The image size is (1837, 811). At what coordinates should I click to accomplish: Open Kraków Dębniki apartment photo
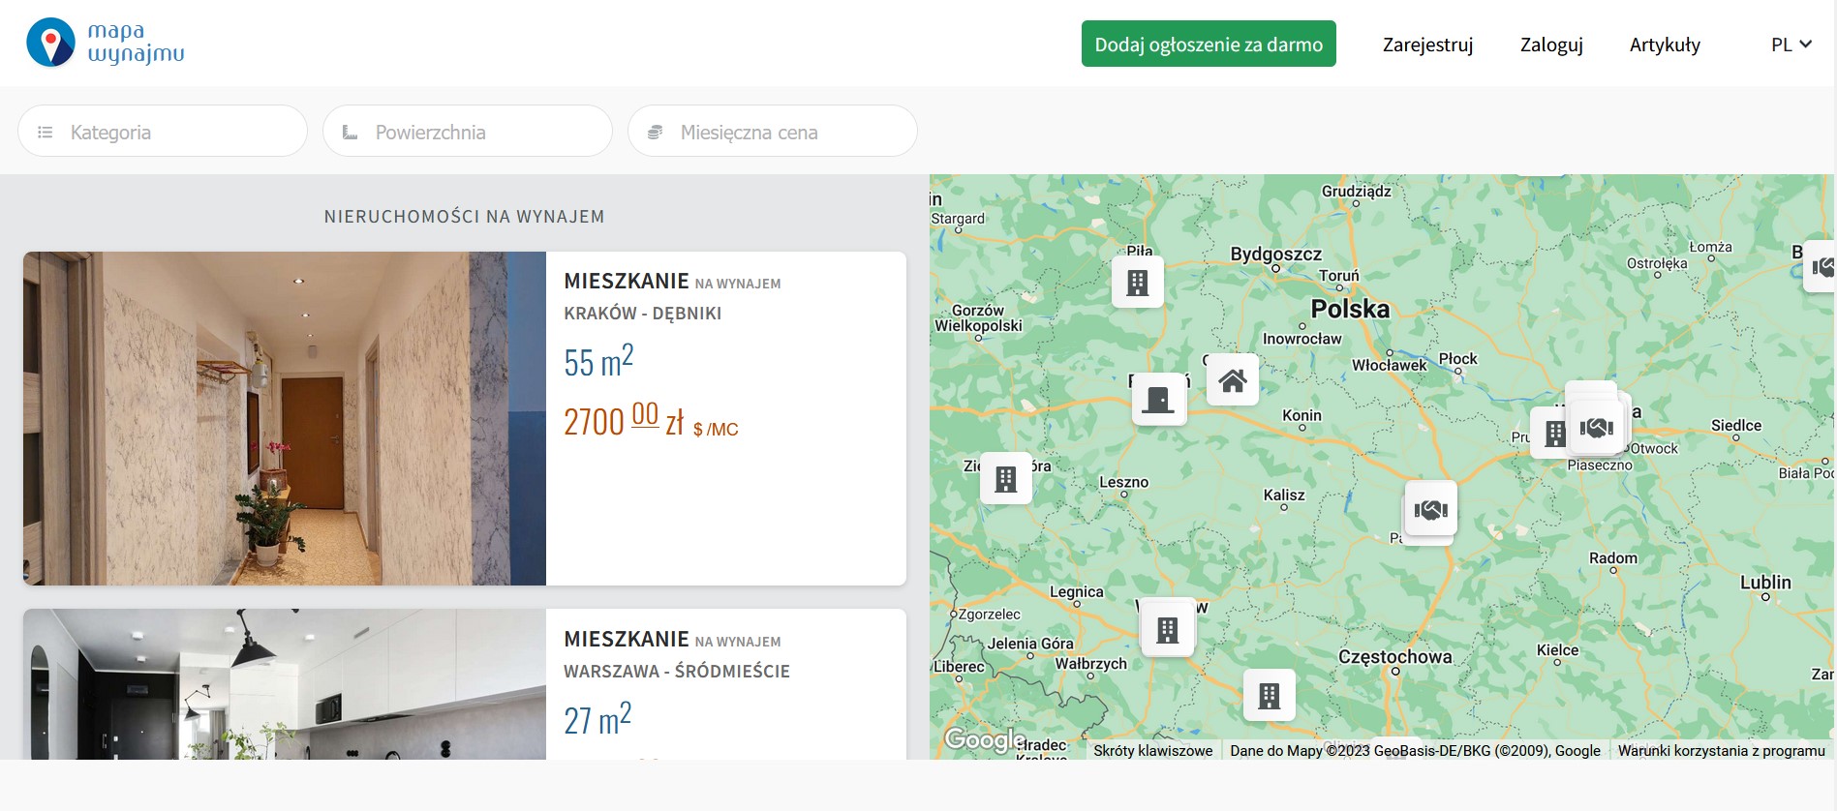coord(285,418)
